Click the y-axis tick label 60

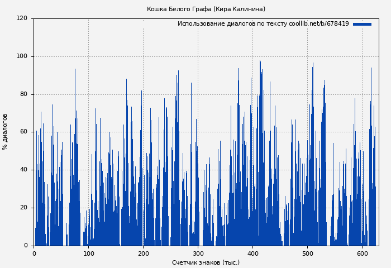23,132
